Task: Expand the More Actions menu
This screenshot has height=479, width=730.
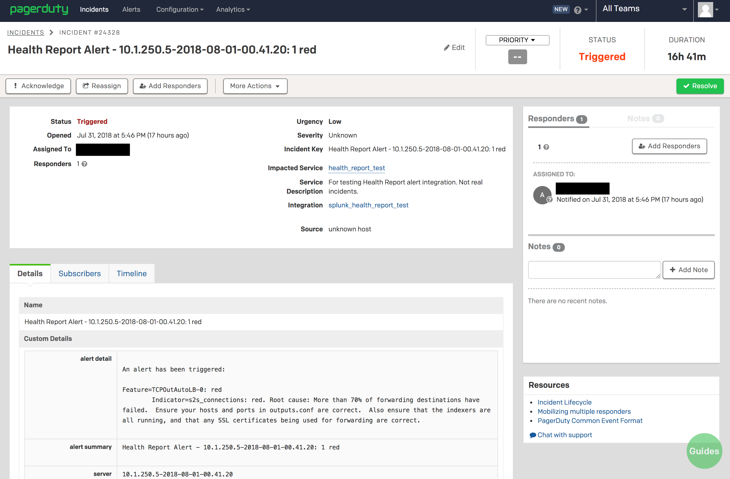Action: point(255,86)
